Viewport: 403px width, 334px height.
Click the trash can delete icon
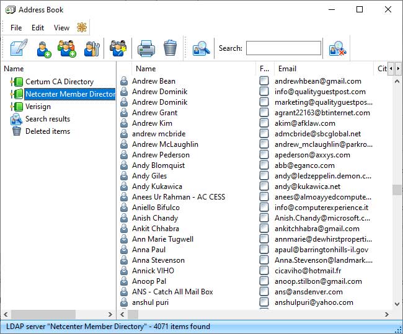(x=170, y=48)
